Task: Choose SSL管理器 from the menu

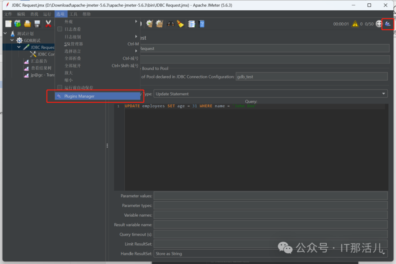Action: click(97, 44)
